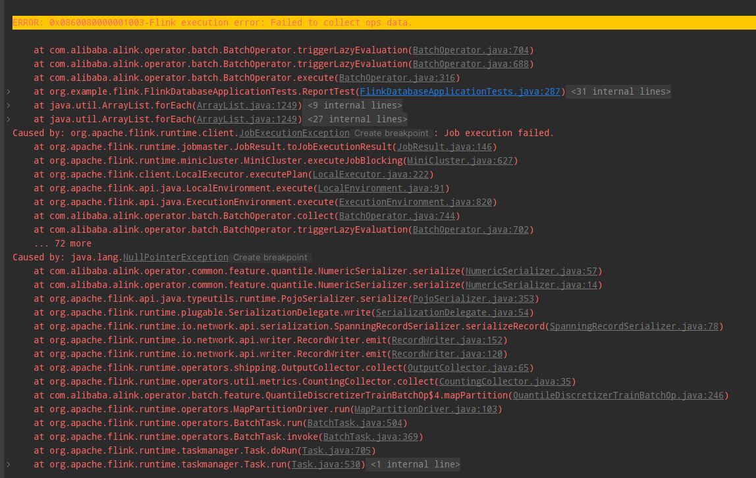
Task: Open first ArrayList.java:1249 link
Action: click(247, 105)
